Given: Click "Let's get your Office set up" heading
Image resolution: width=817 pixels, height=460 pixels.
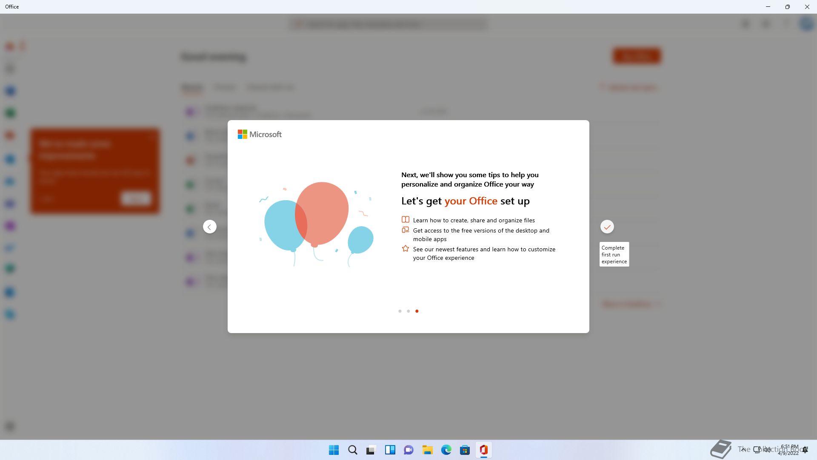Looking at the screenshot, I should [x=466, y=201].
